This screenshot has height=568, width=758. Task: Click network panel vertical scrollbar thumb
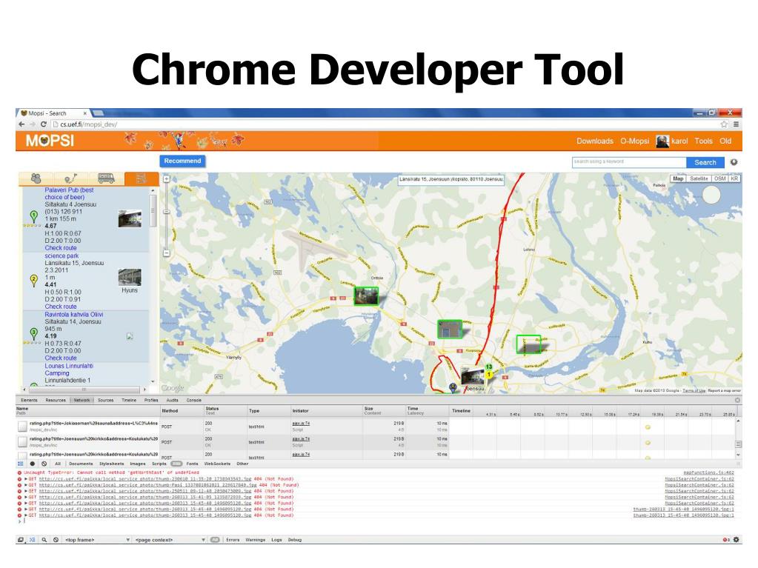pos(738,444)
